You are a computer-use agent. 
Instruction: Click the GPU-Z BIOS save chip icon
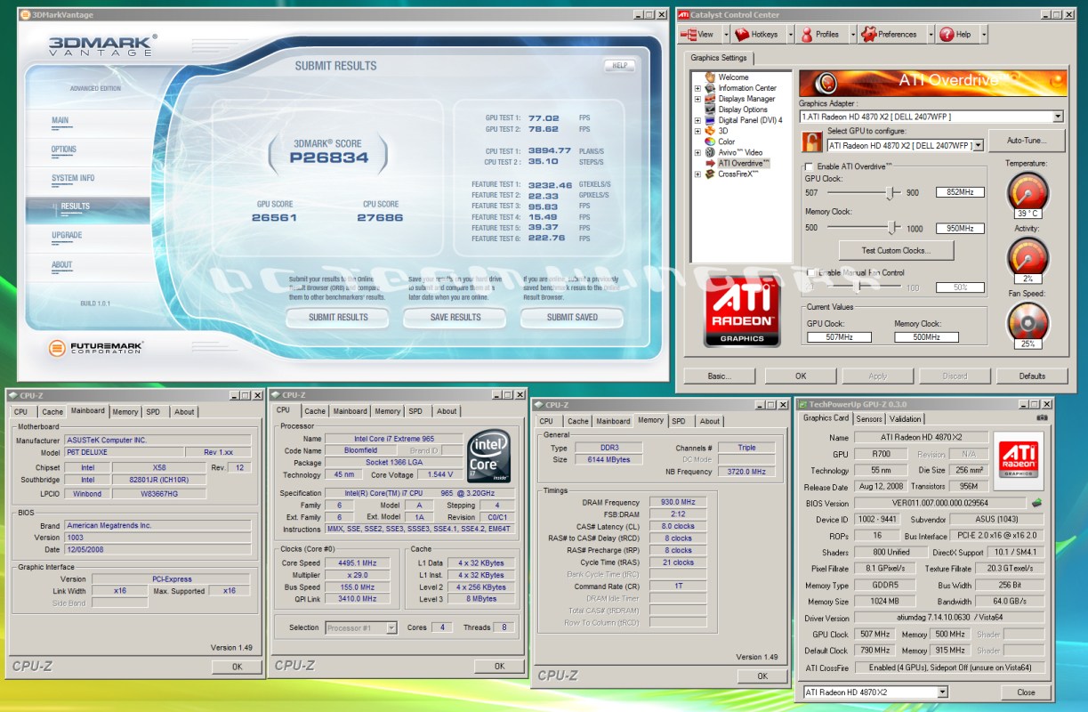pos(1036,503)
